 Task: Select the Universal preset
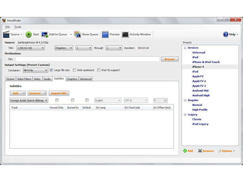click(x=198, y=53)
